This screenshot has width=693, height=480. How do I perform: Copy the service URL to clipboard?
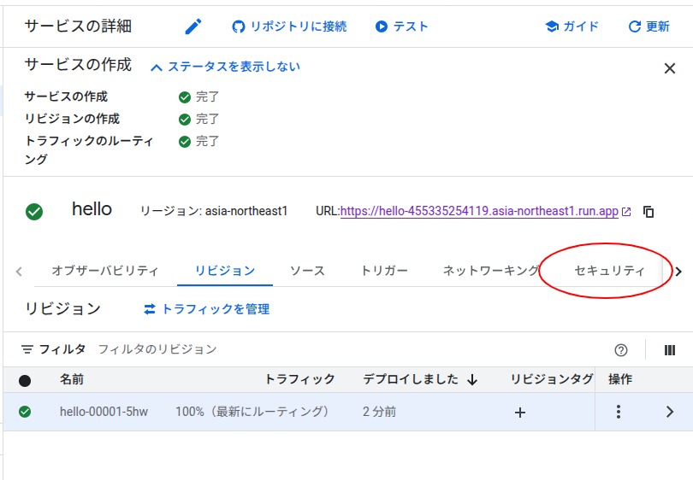[x=649, y=212]
